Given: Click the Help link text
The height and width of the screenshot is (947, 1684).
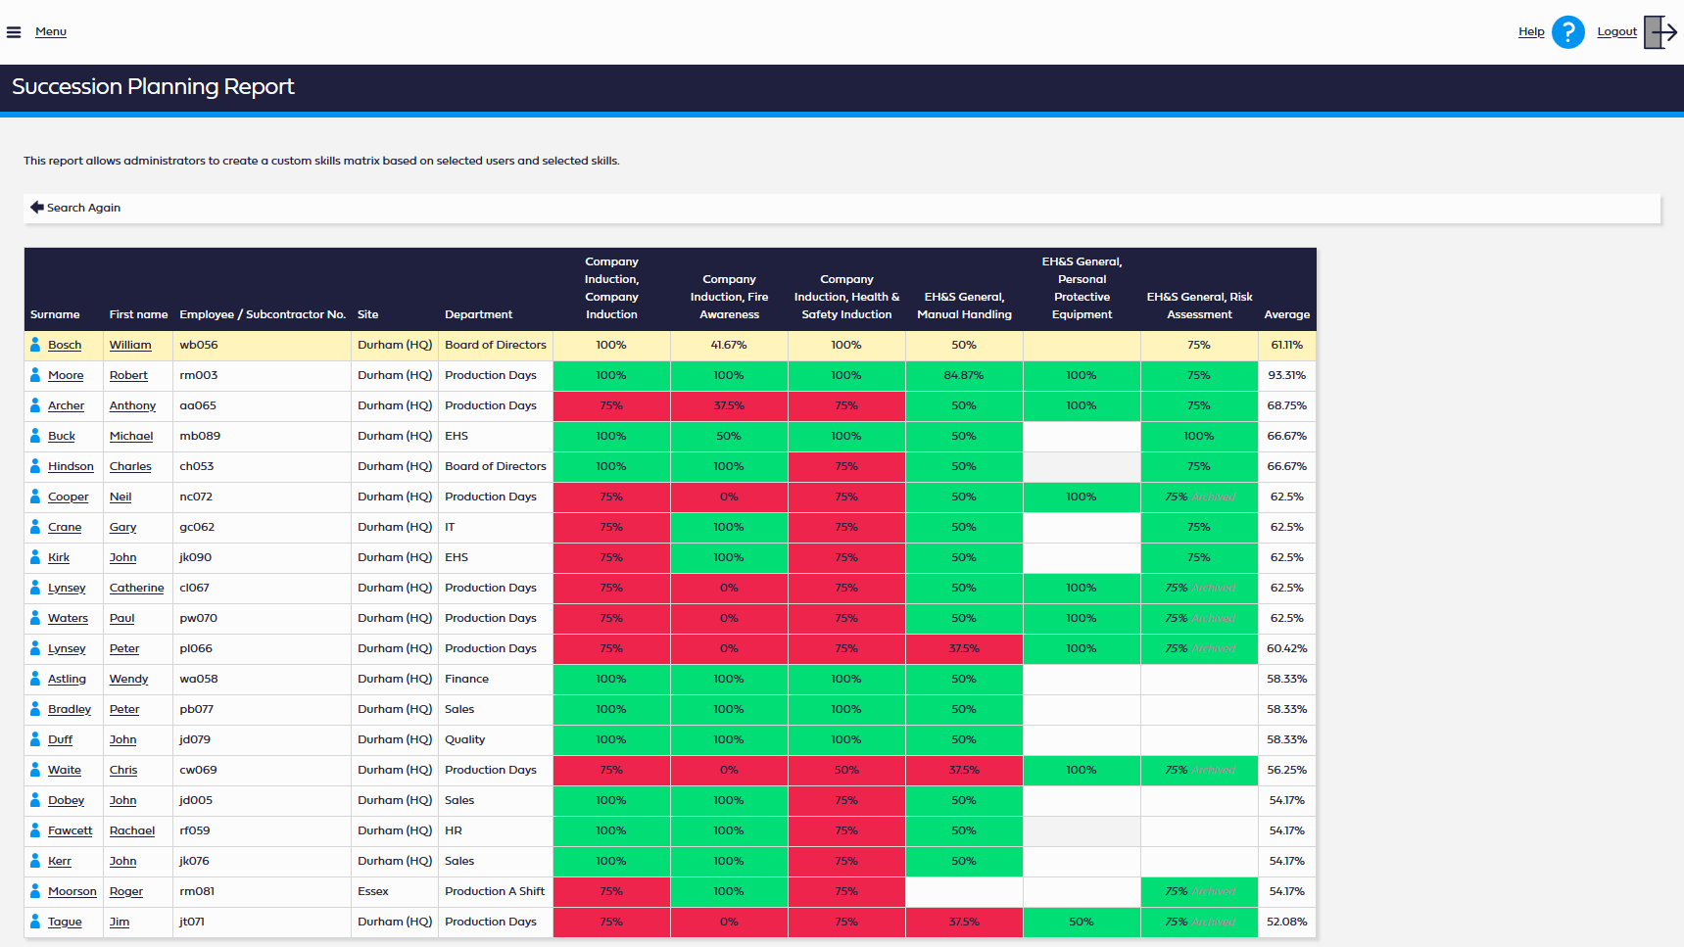Looking at the screenshot, I should tap(1531, 32).
